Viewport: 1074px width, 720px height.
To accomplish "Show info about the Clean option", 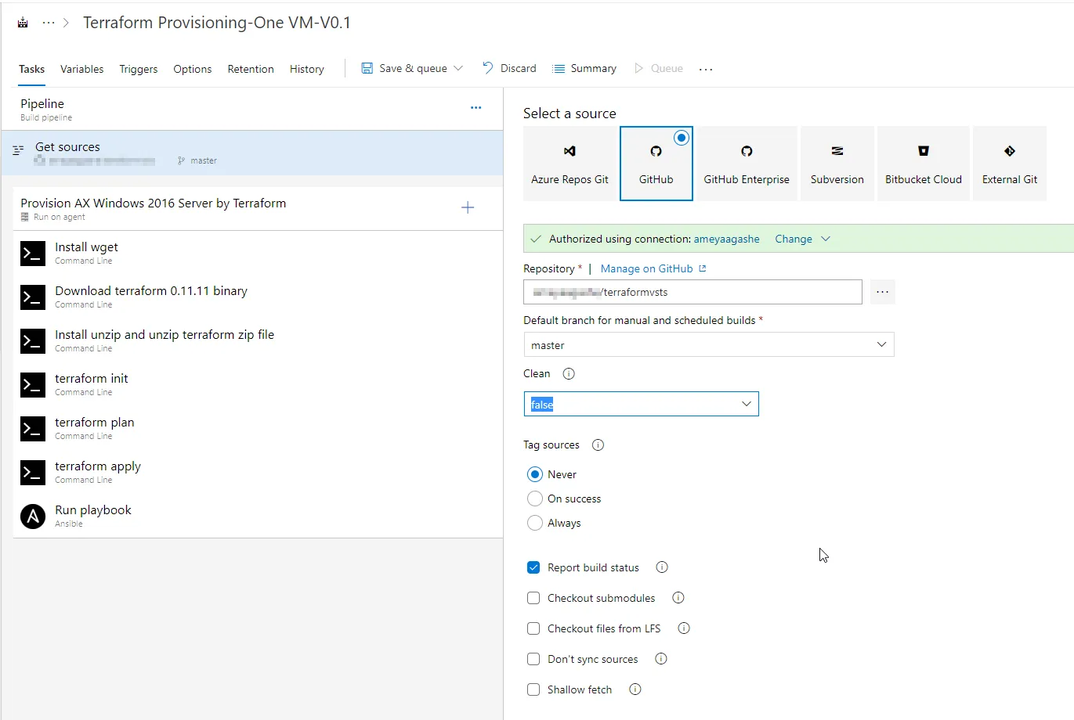I will point(569,374).
